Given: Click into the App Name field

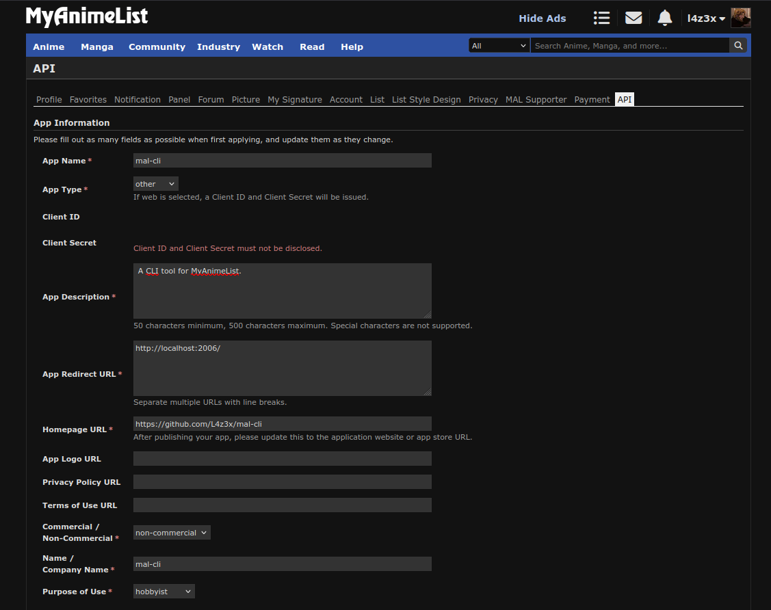Looking at the screenshot, I should point(283,161).
